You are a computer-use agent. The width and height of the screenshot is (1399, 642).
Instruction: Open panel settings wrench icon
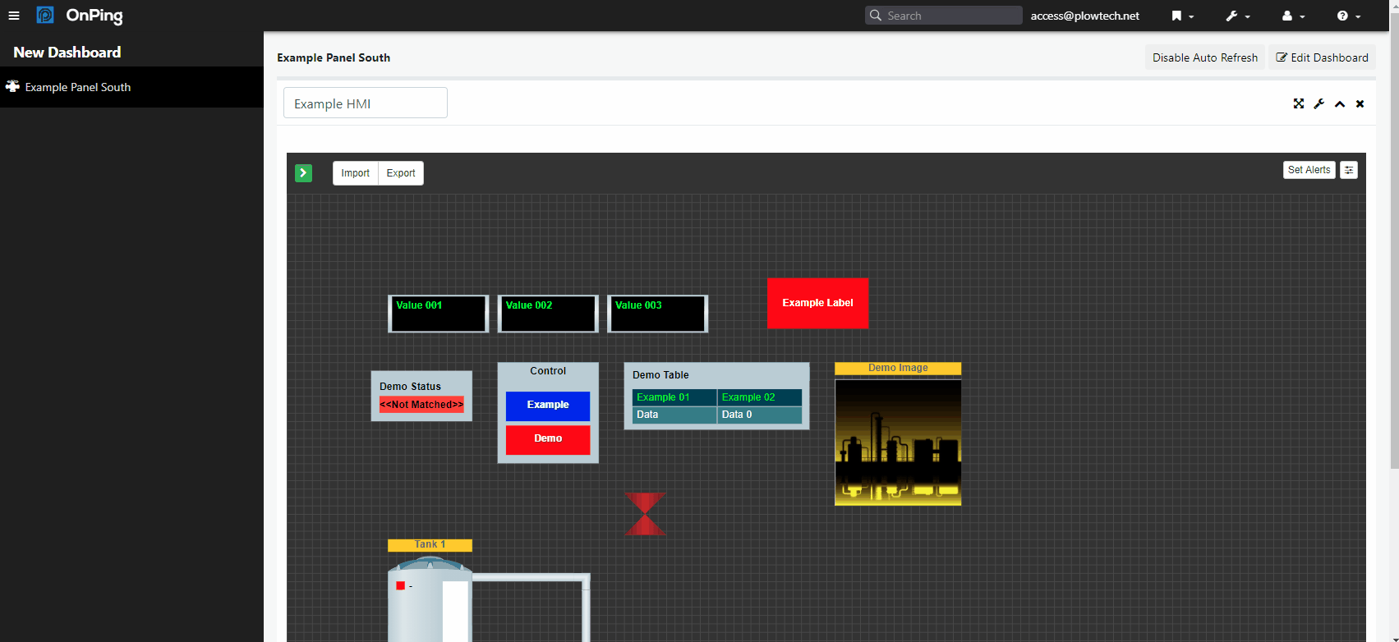(x=1318, y=103)
